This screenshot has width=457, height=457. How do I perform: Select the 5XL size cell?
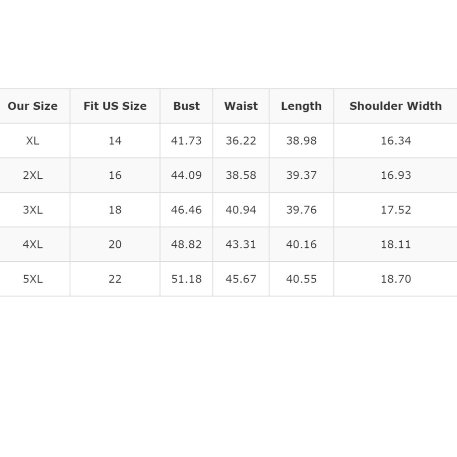[x=32, y=279]
